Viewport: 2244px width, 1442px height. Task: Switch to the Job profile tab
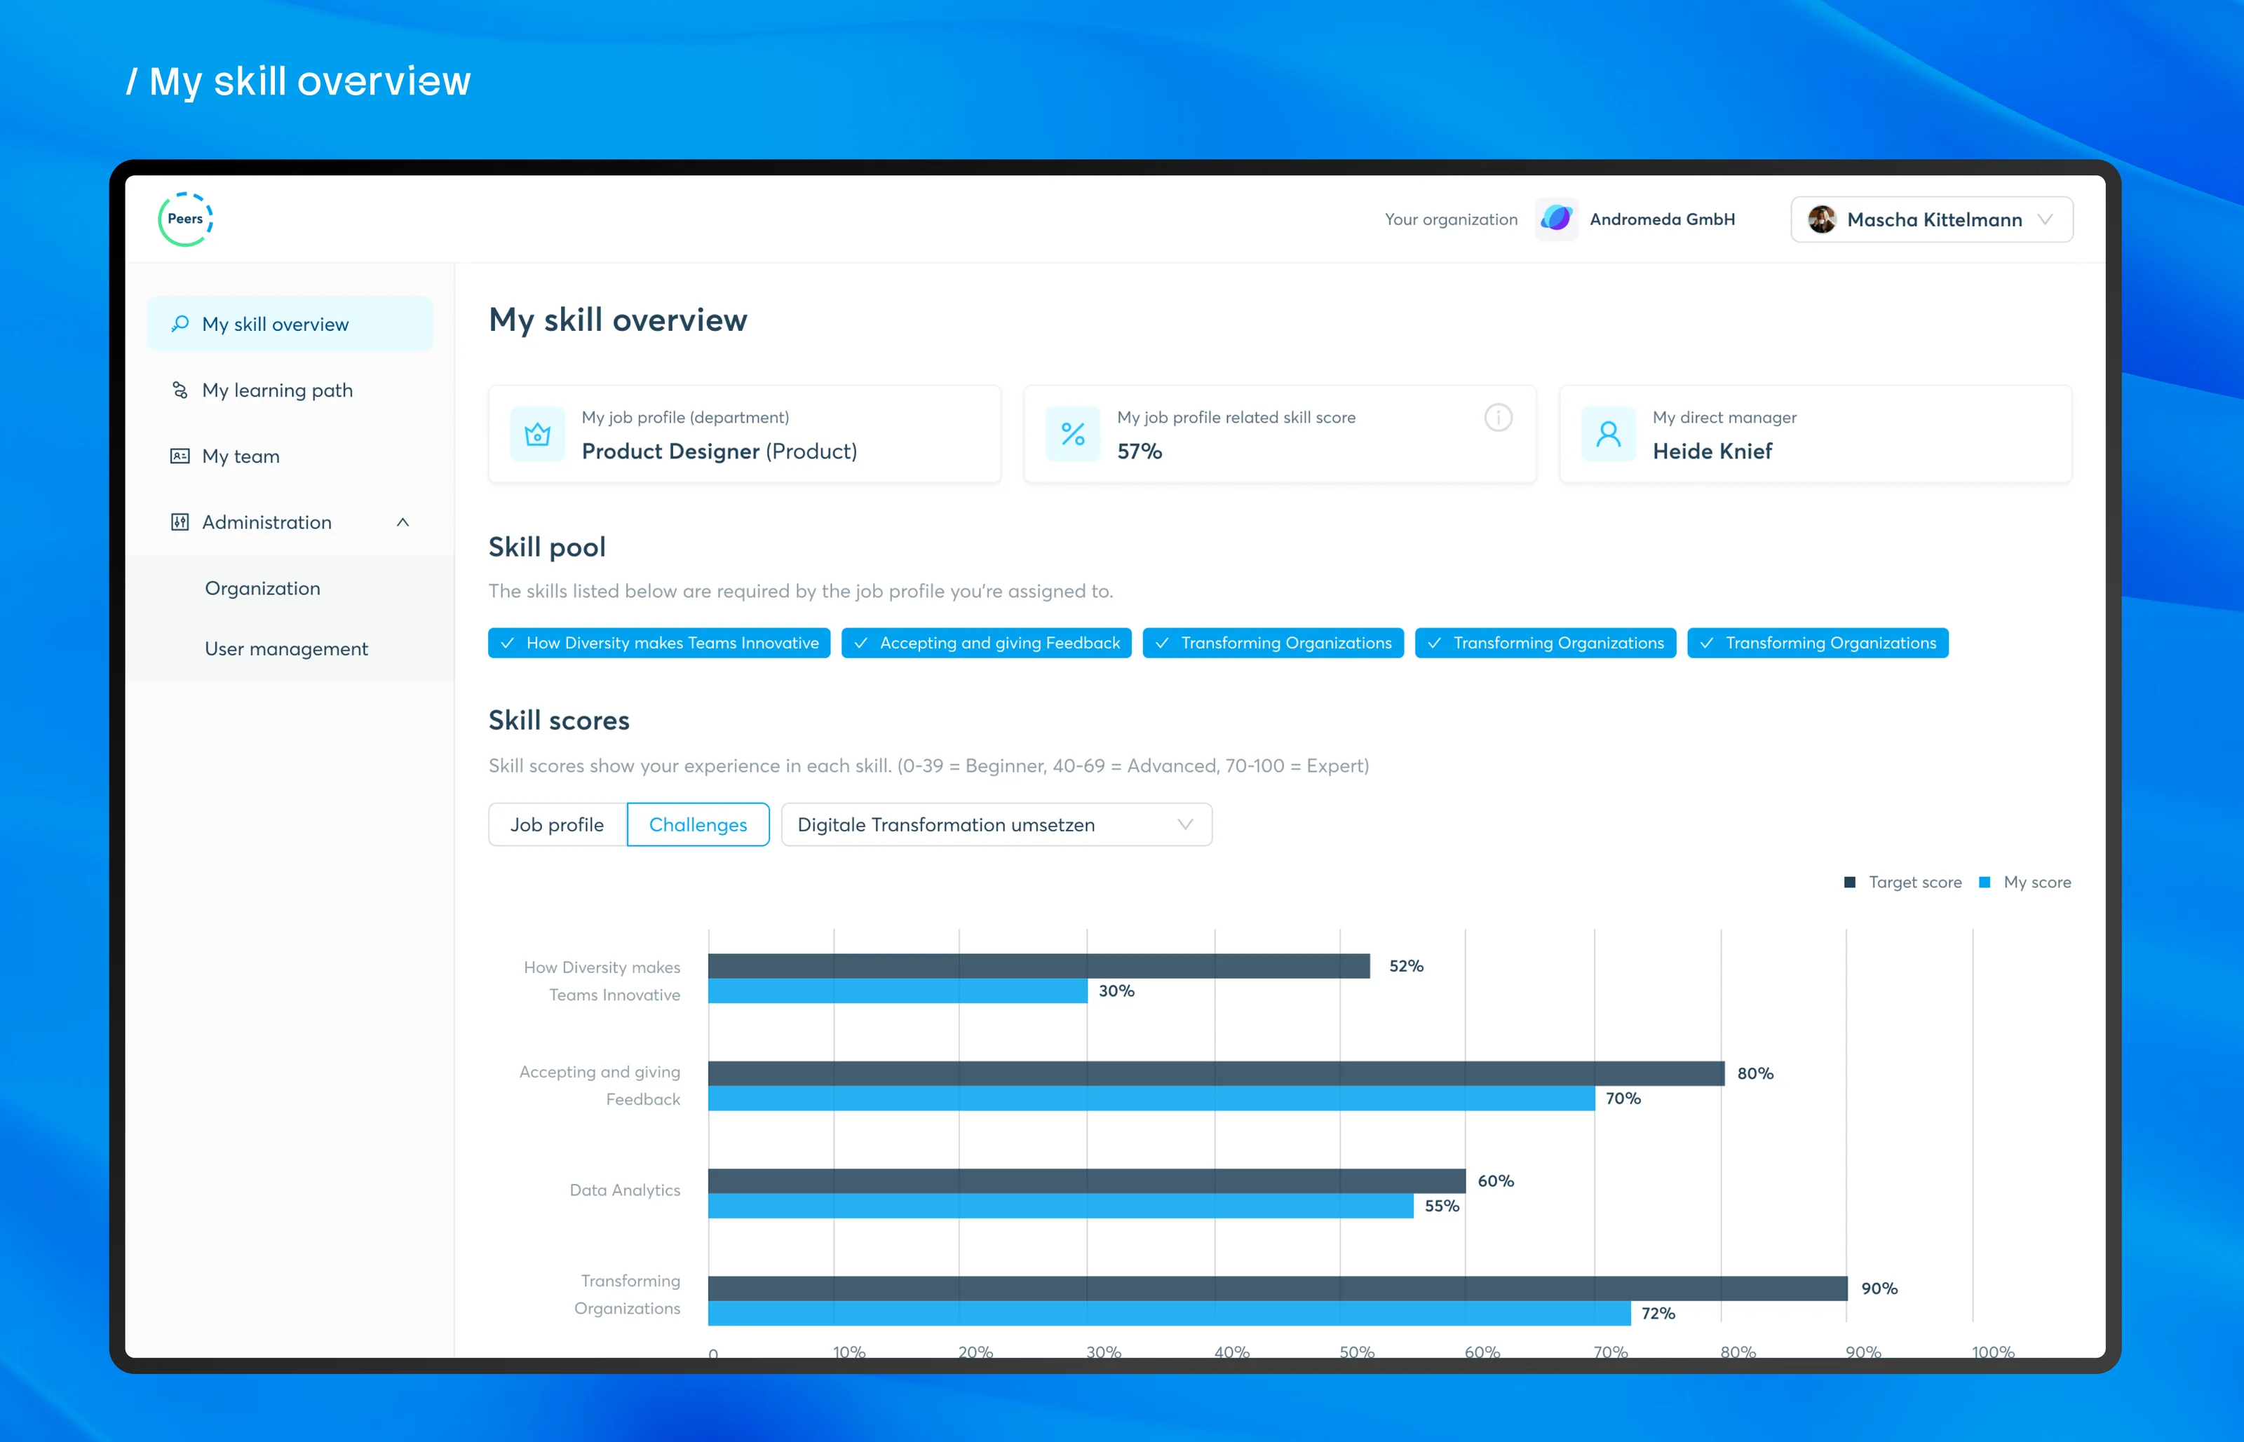557,825
